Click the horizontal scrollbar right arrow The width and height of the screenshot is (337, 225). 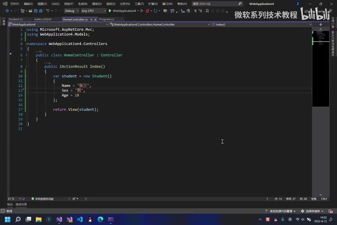click(x=267, y=199)
